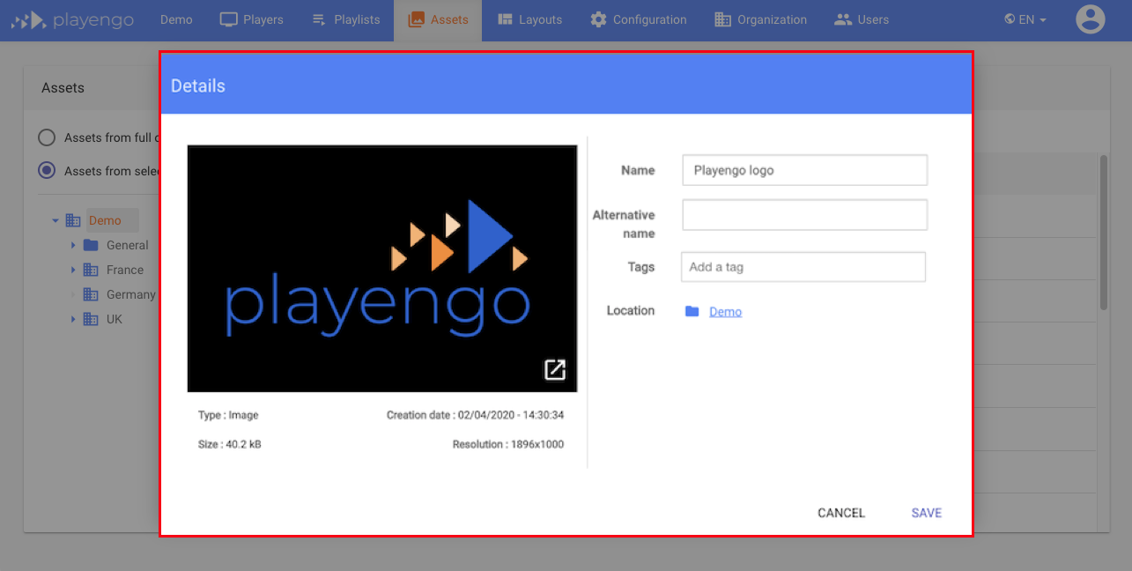Expand the Germany tree node
This screenshot has height=571, width=1132.
73,294
